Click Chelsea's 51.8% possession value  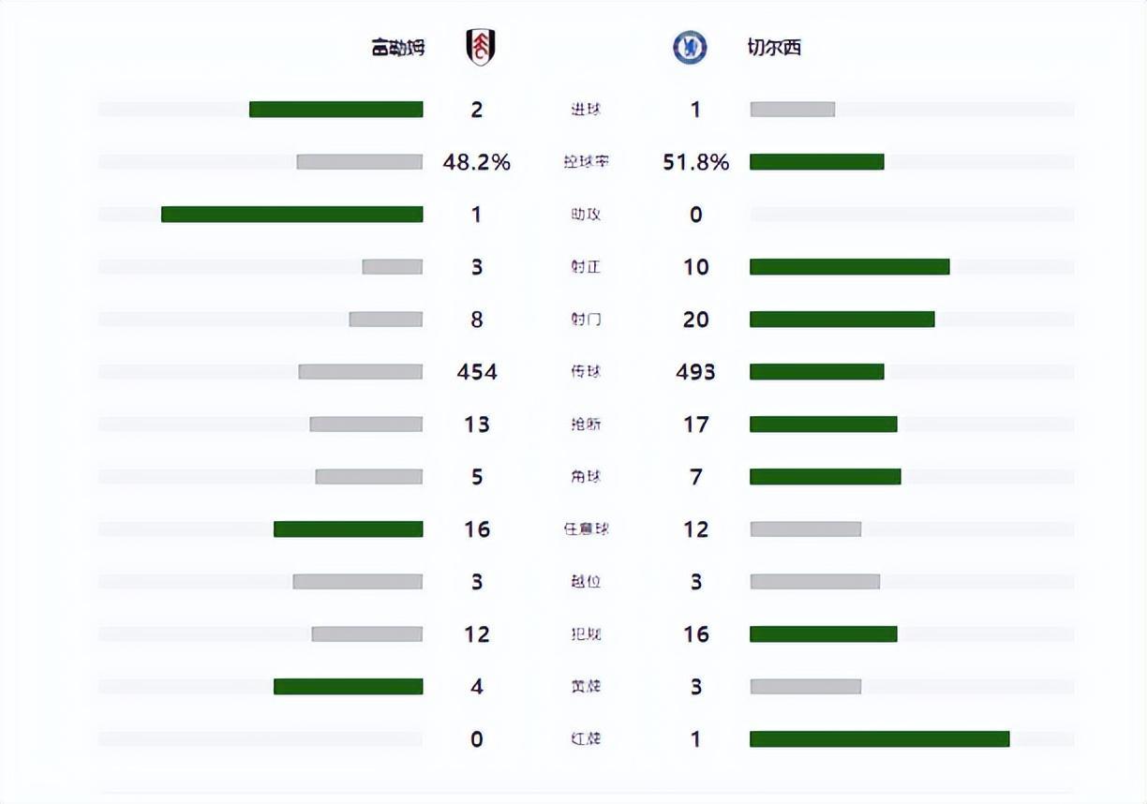pyautogui.click(x=695, y=162)
